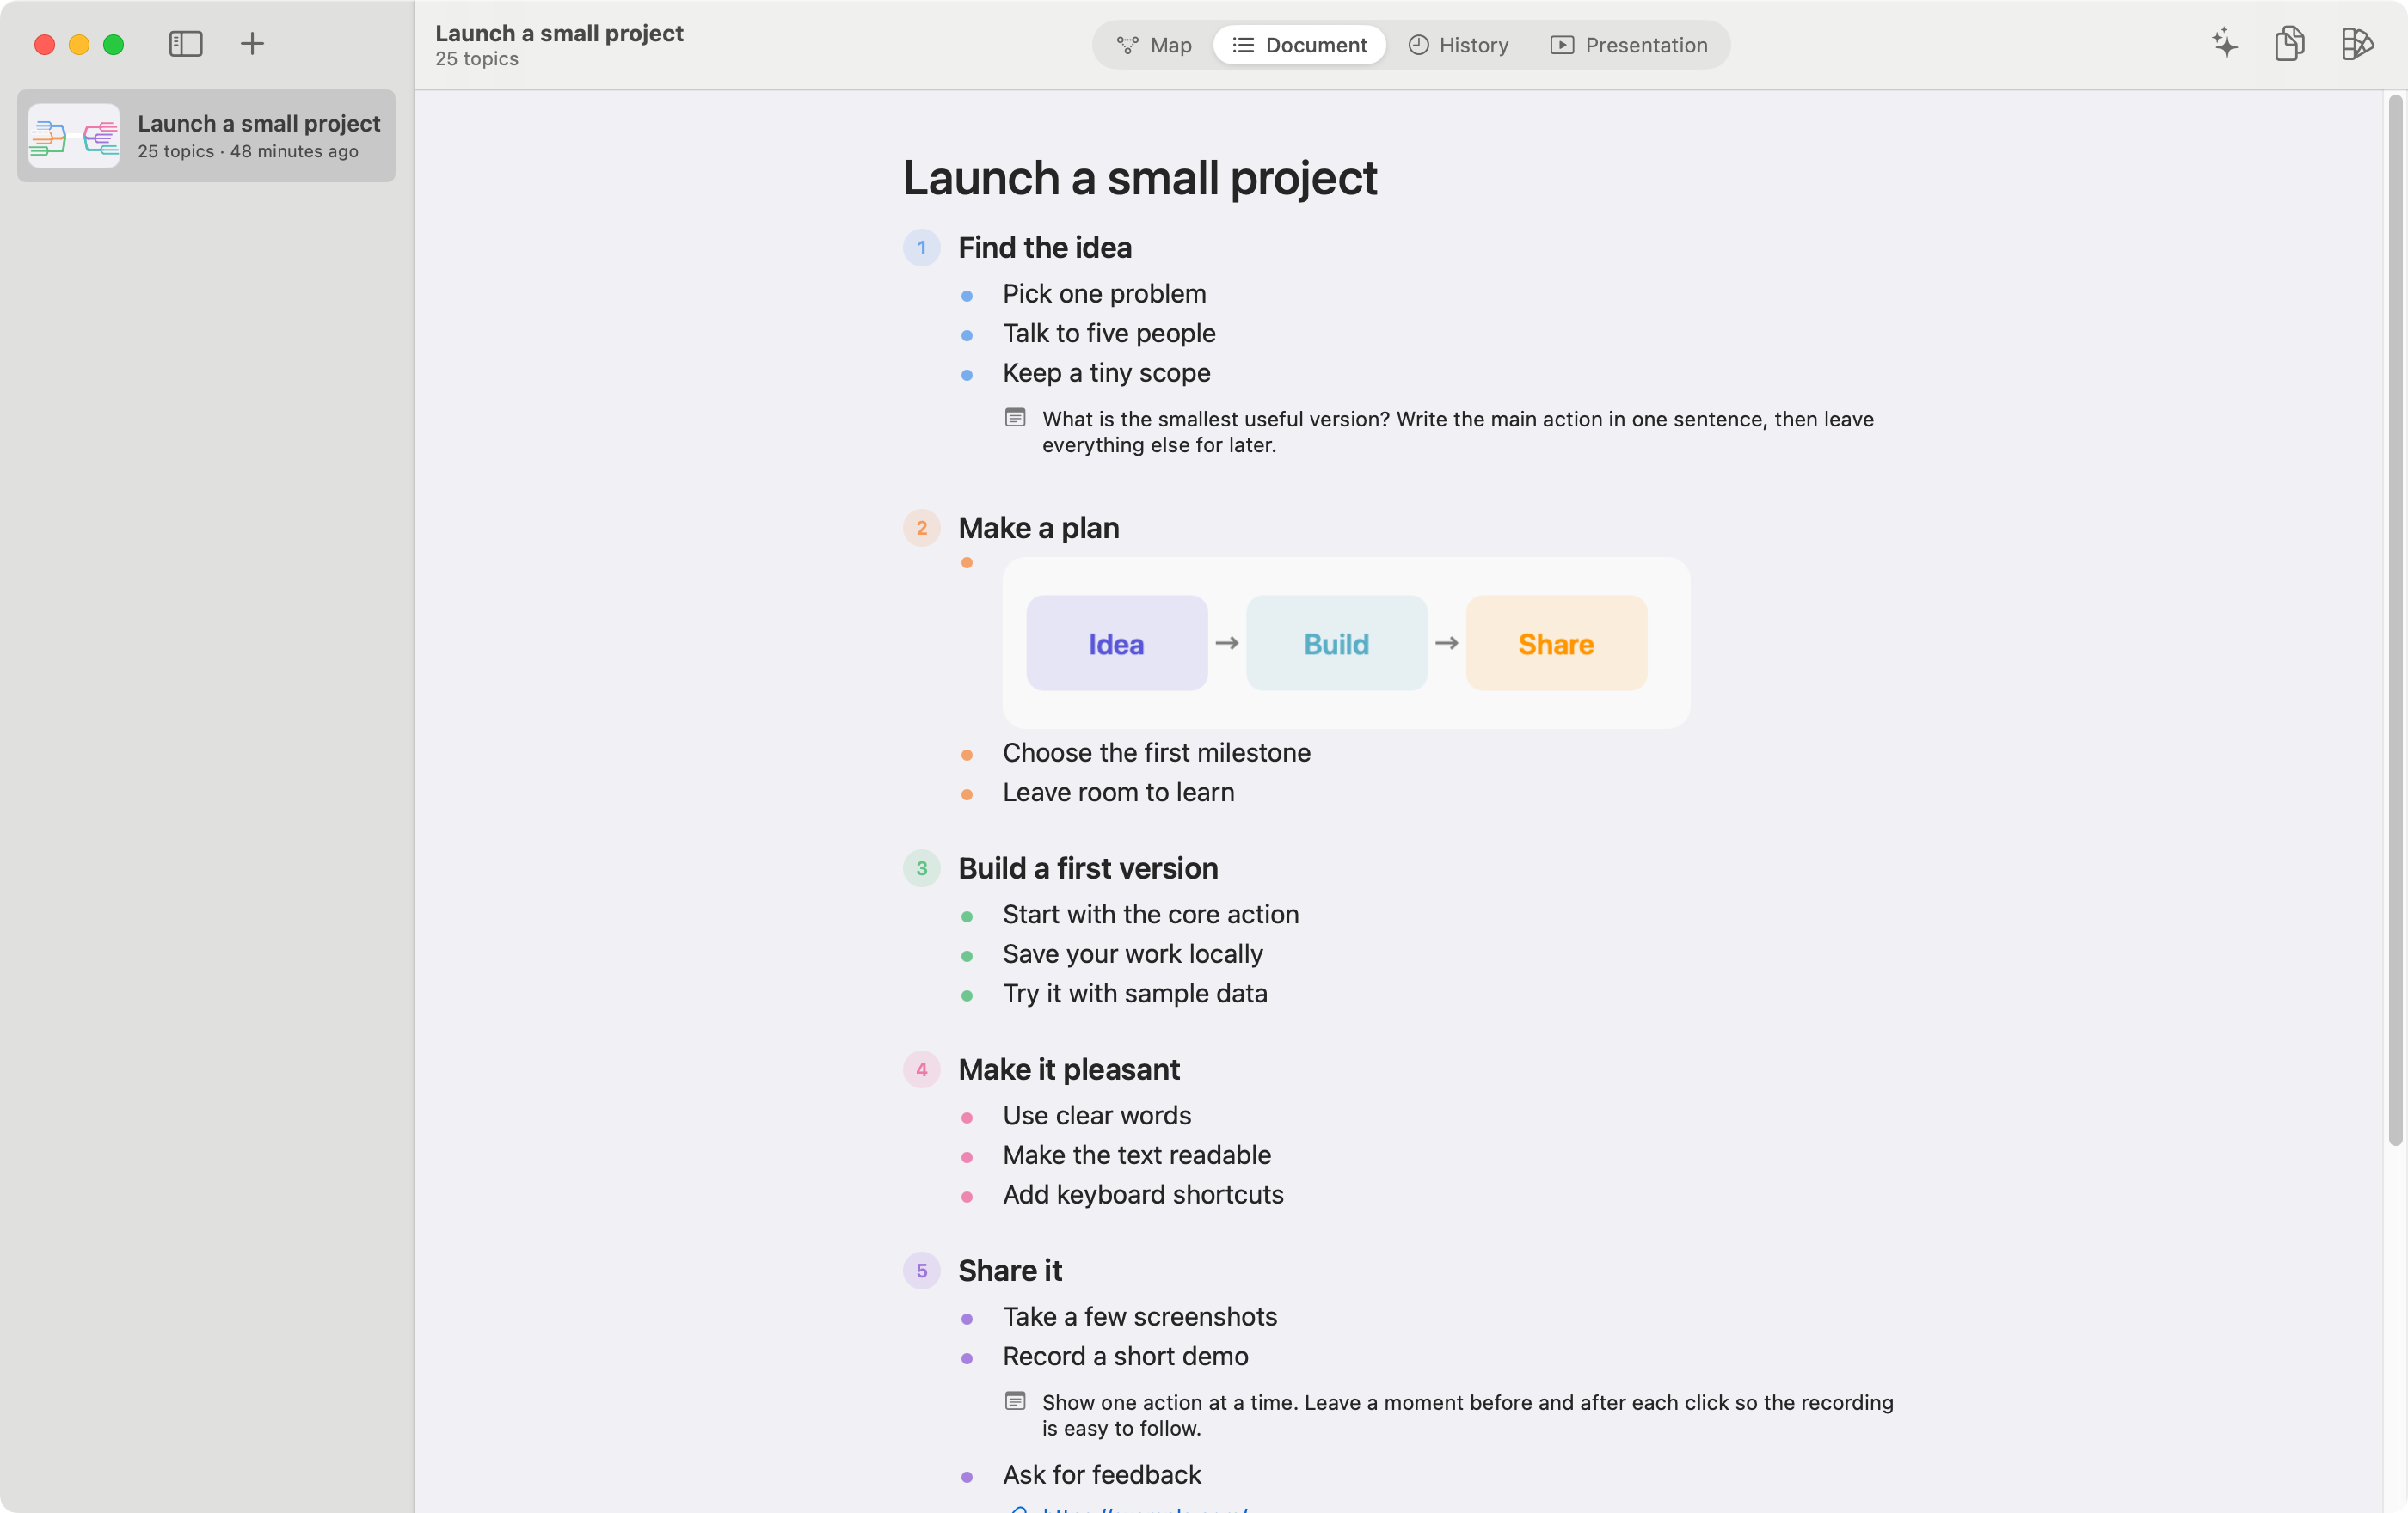Click the copy document icon

2290,44
